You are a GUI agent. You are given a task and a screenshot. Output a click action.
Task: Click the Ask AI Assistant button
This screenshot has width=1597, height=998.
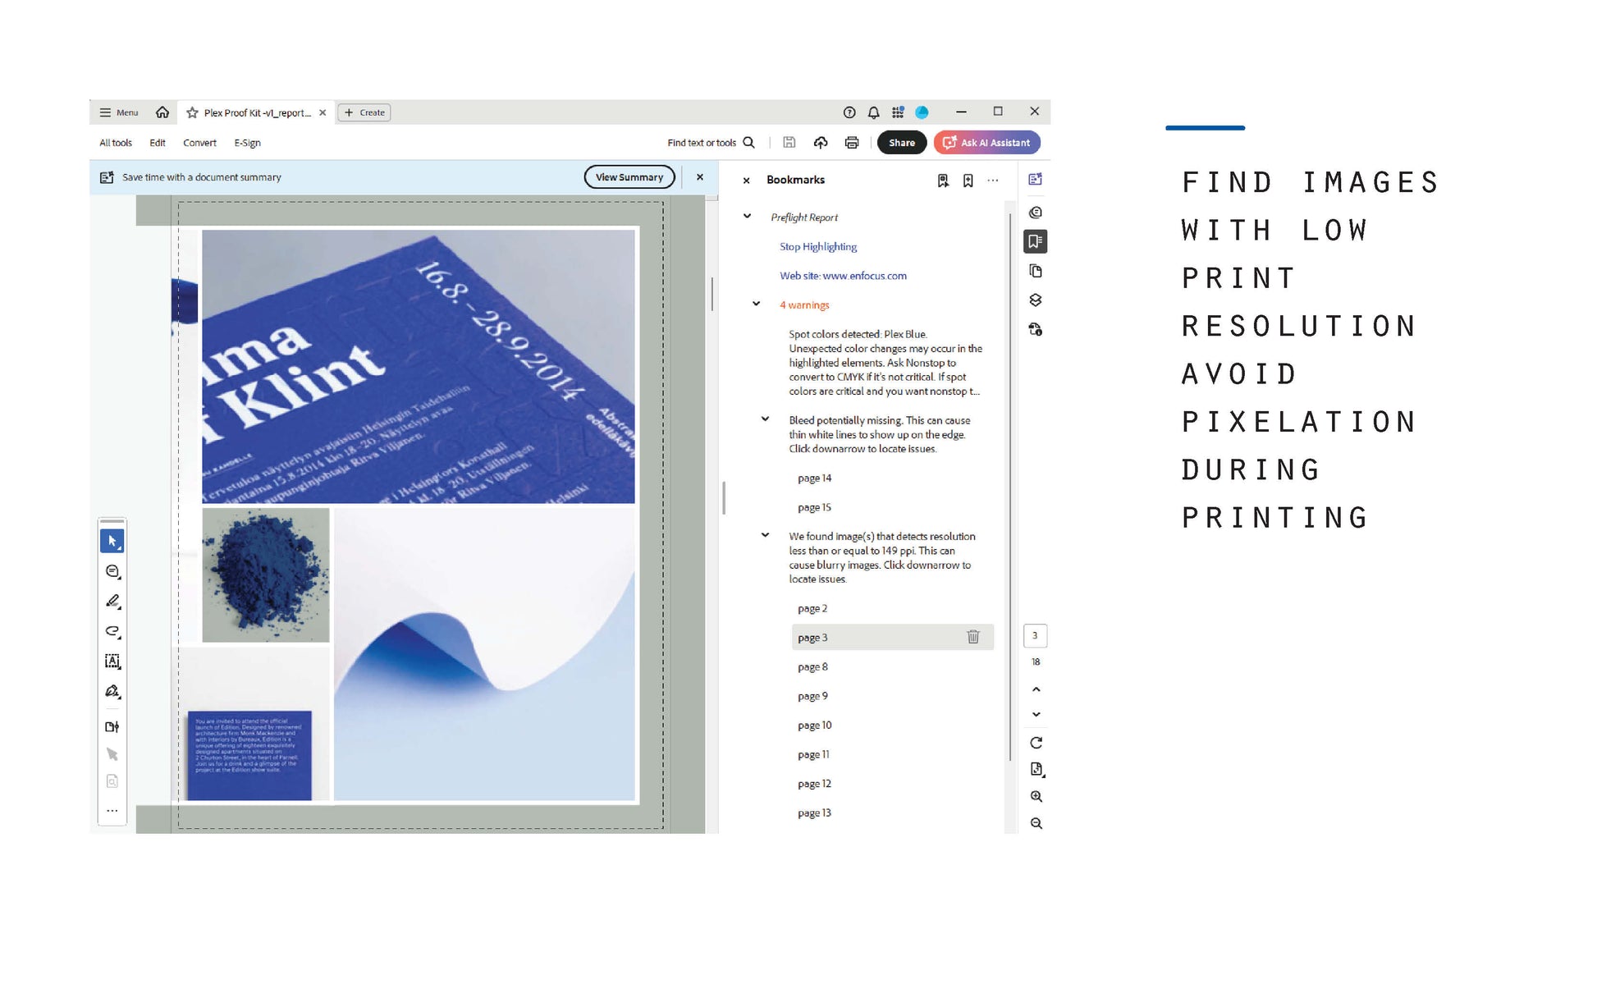click(x=986, y=143)
